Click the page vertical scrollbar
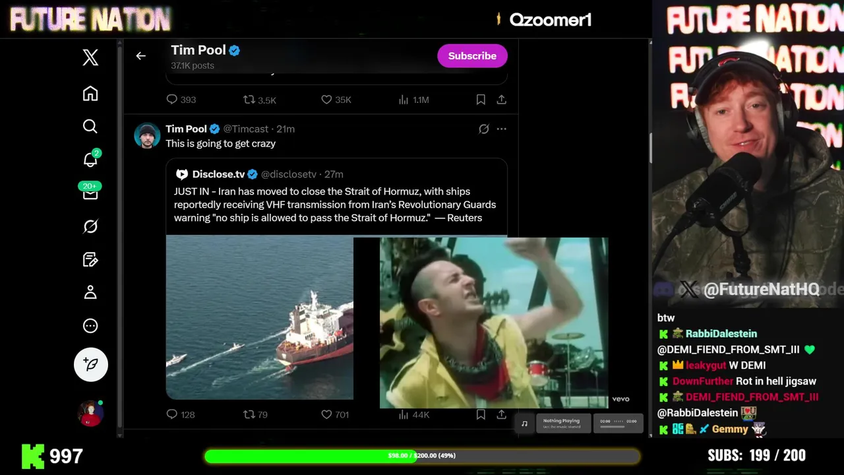 pyautogui.click(x=650, y=149)
